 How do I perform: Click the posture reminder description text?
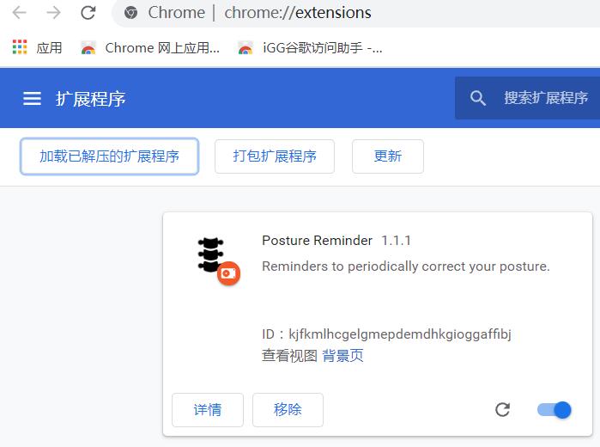click(x=406, y=266)
